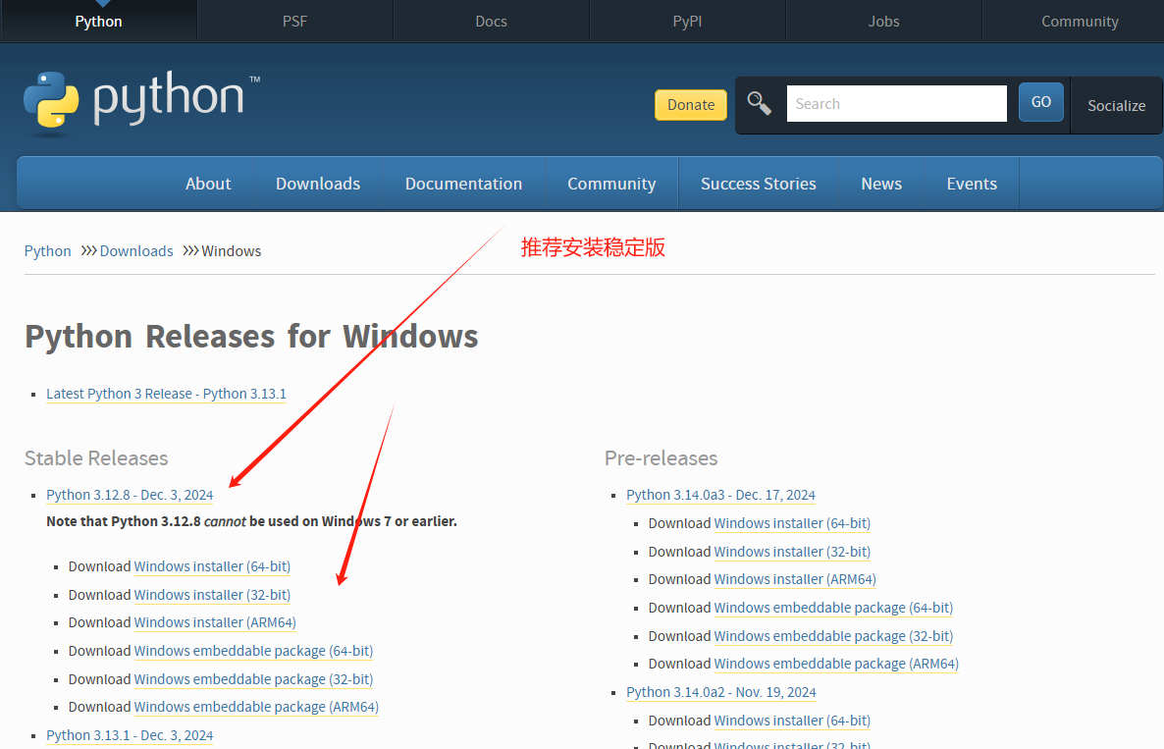Open the Python 3.12.8 stable release link
1164x749 pixels.
(x=130, y=495)
